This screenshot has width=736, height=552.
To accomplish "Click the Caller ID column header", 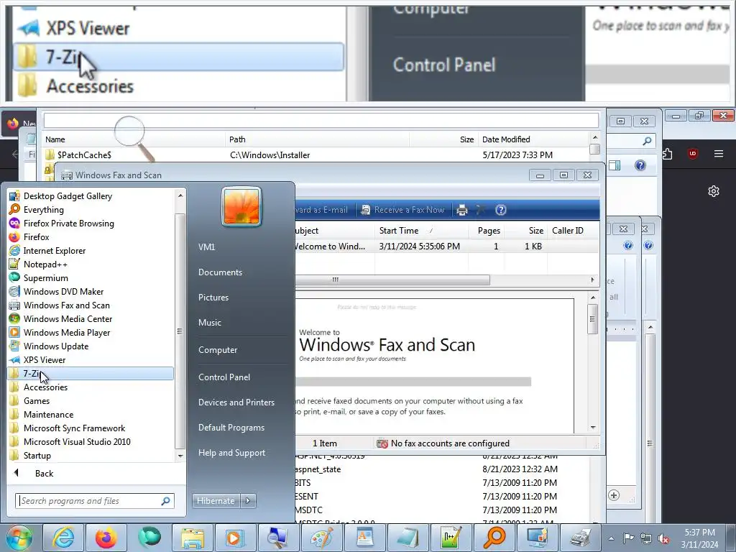I will click(568, 231).
